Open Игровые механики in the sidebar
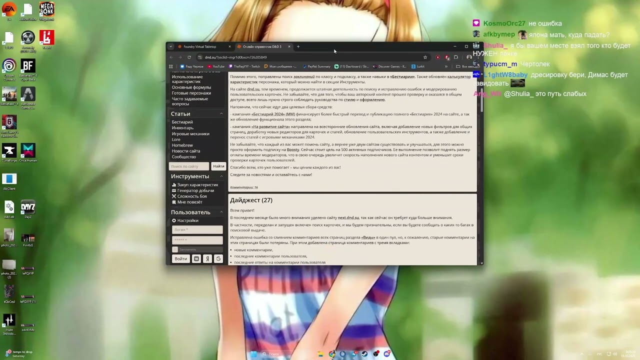This screenshot has height=360, width=640. coord(190,134)
